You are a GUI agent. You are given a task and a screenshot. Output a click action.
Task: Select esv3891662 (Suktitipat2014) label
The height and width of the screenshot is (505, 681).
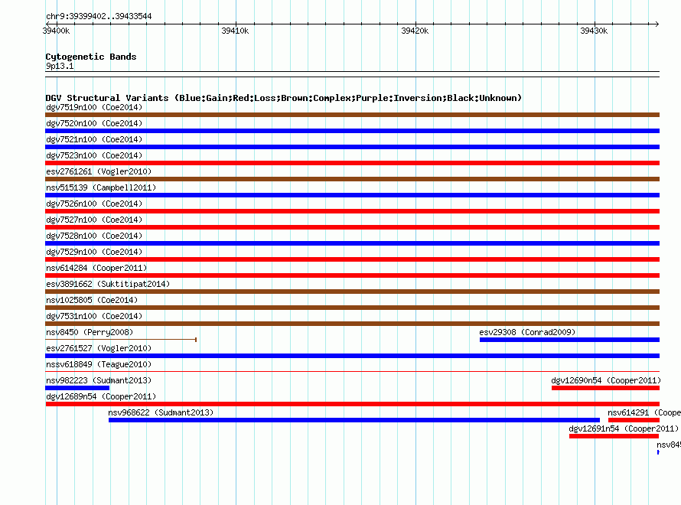[108, 284]
